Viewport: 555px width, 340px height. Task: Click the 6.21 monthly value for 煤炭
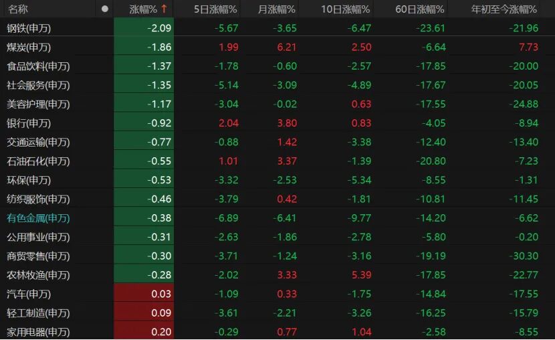[287, 47]
